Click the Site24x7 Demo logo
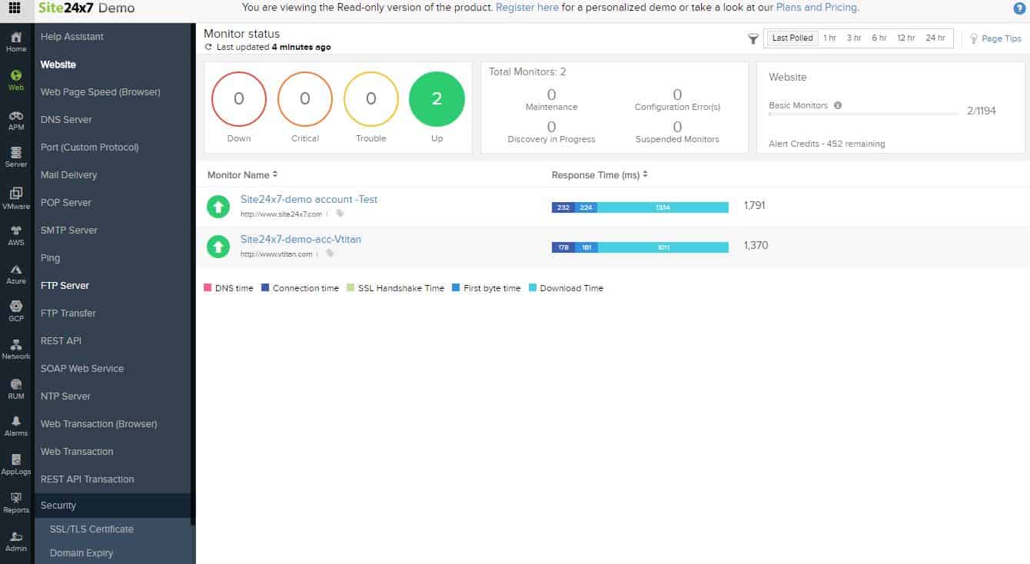Screen dimensions: 1030x564 pyautogui.click(x=86, y=8)
